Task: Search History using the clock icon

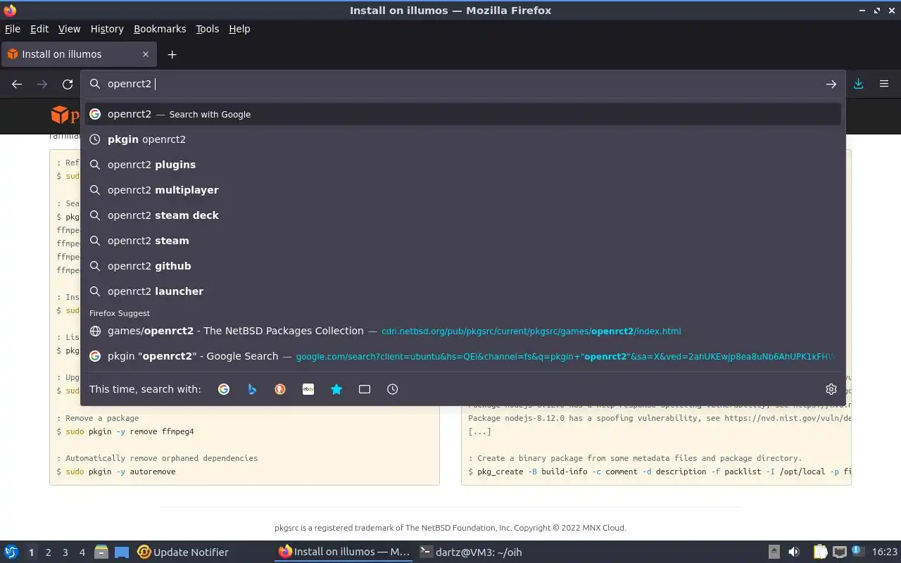Action: click(x=393, y=389)
